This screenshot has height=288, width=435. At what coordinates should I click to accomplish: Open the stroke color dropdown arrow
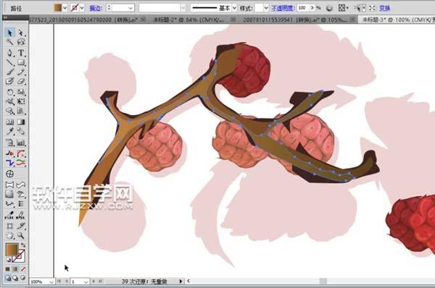(82, 8)
